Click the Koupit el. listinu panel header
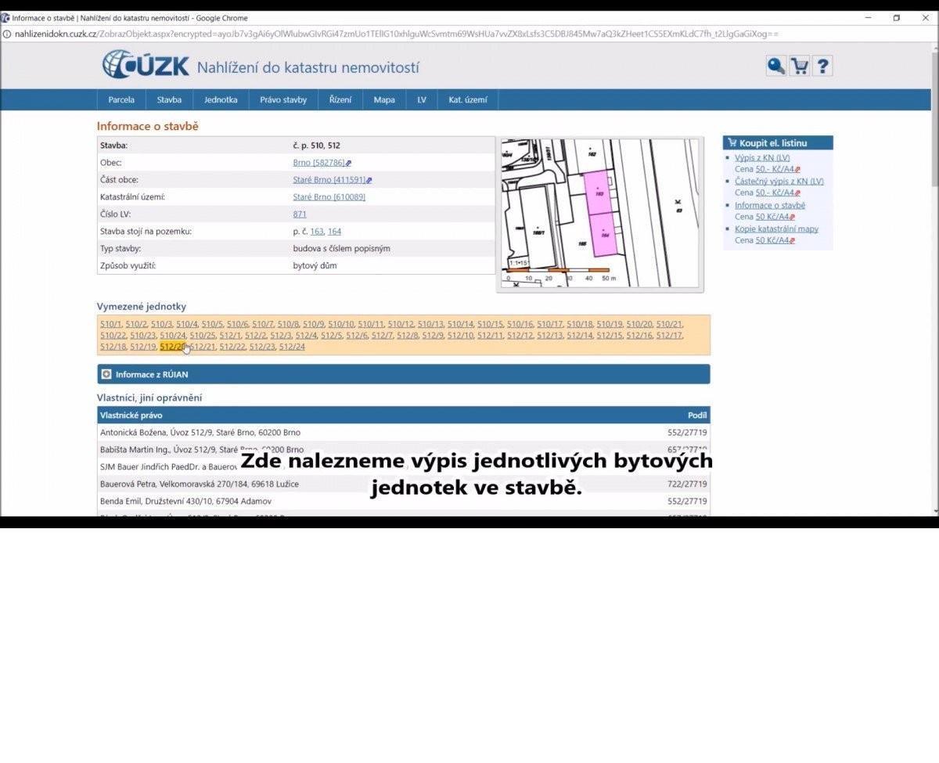 coord(778,142)
